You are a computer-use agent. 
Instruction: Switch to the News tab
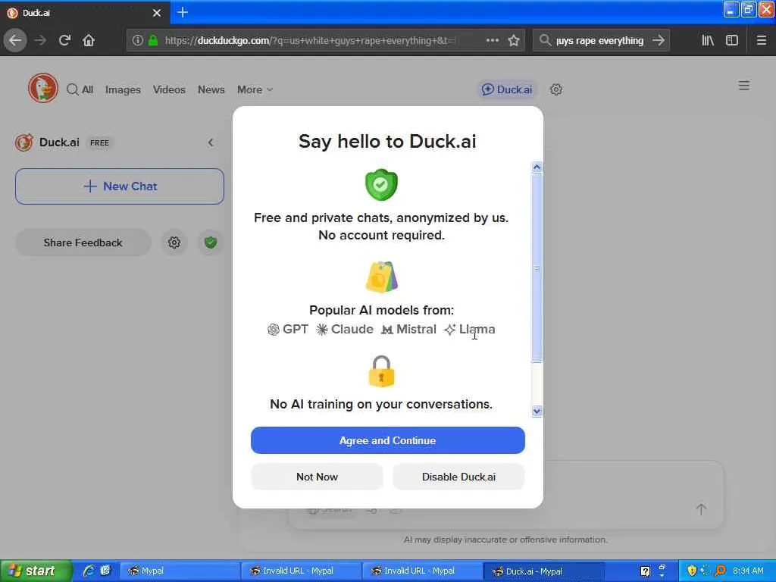pyautogui.click(x=211, y=89)
